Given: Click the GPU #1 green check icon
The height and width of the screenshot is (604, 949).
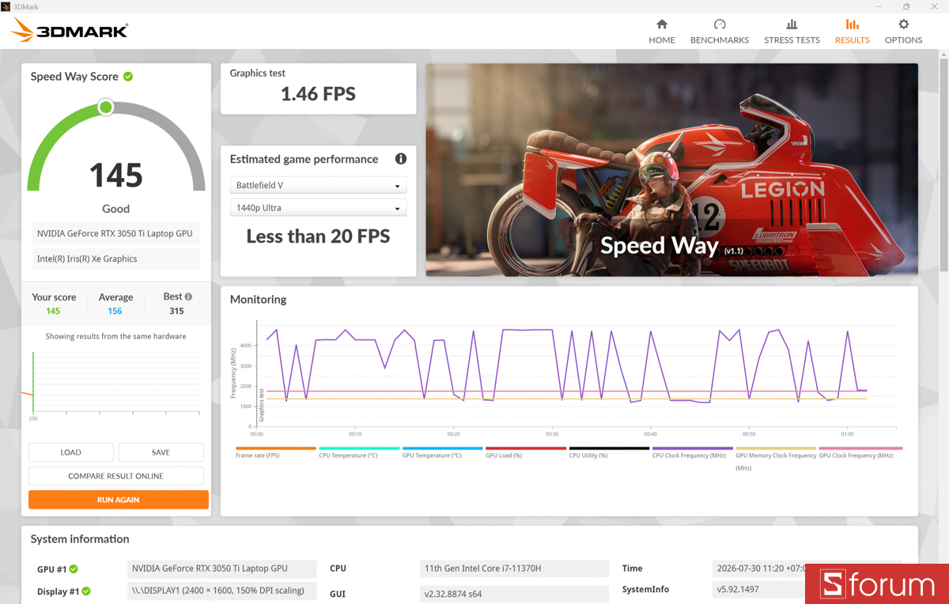Looking at the screenshot, I should coord(74,569).
